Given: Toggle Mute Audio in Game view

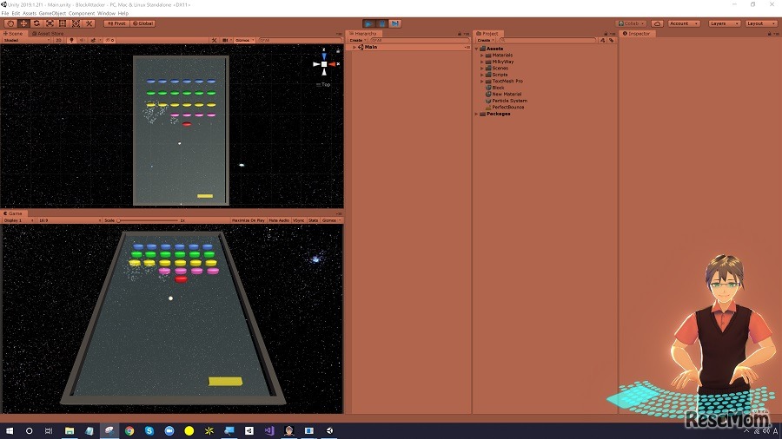Looking at the screenshot, I should click(x=279, y=220).
